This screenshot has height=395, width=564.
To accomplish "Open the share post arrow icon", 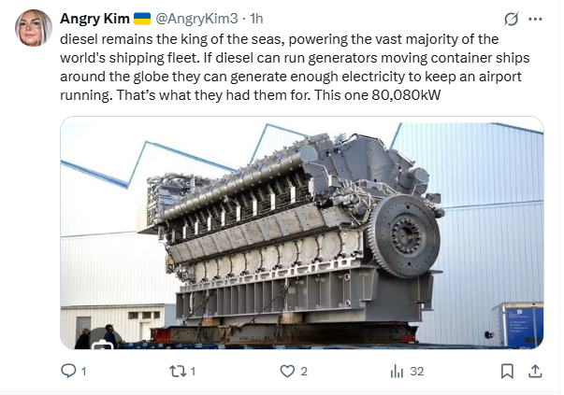I will click(535, 371).
